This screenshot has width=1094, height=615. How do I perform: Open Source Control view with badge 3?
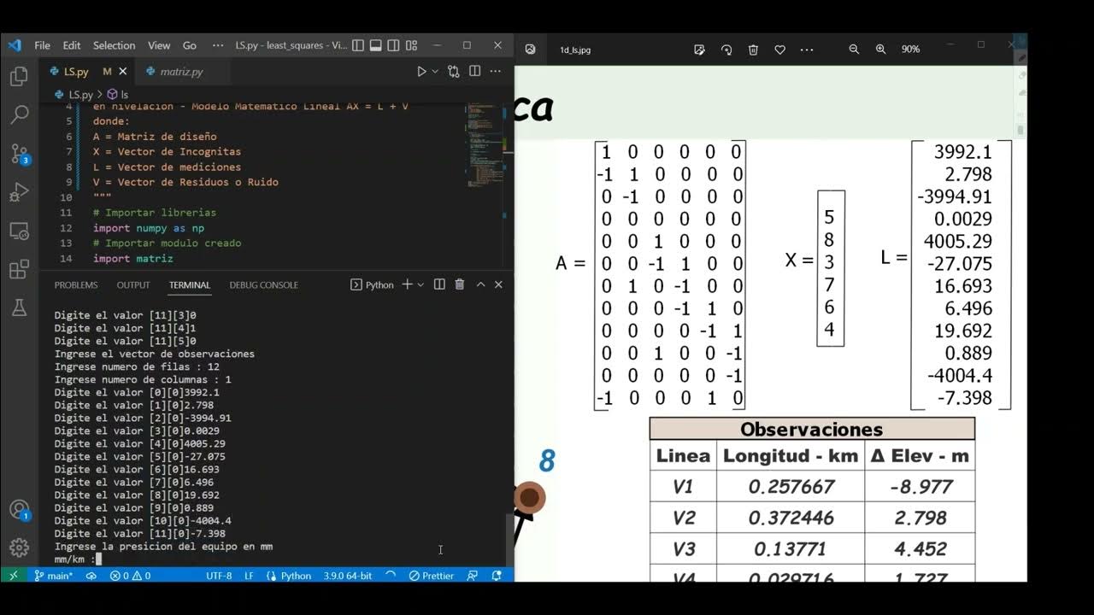click(19, 154)
